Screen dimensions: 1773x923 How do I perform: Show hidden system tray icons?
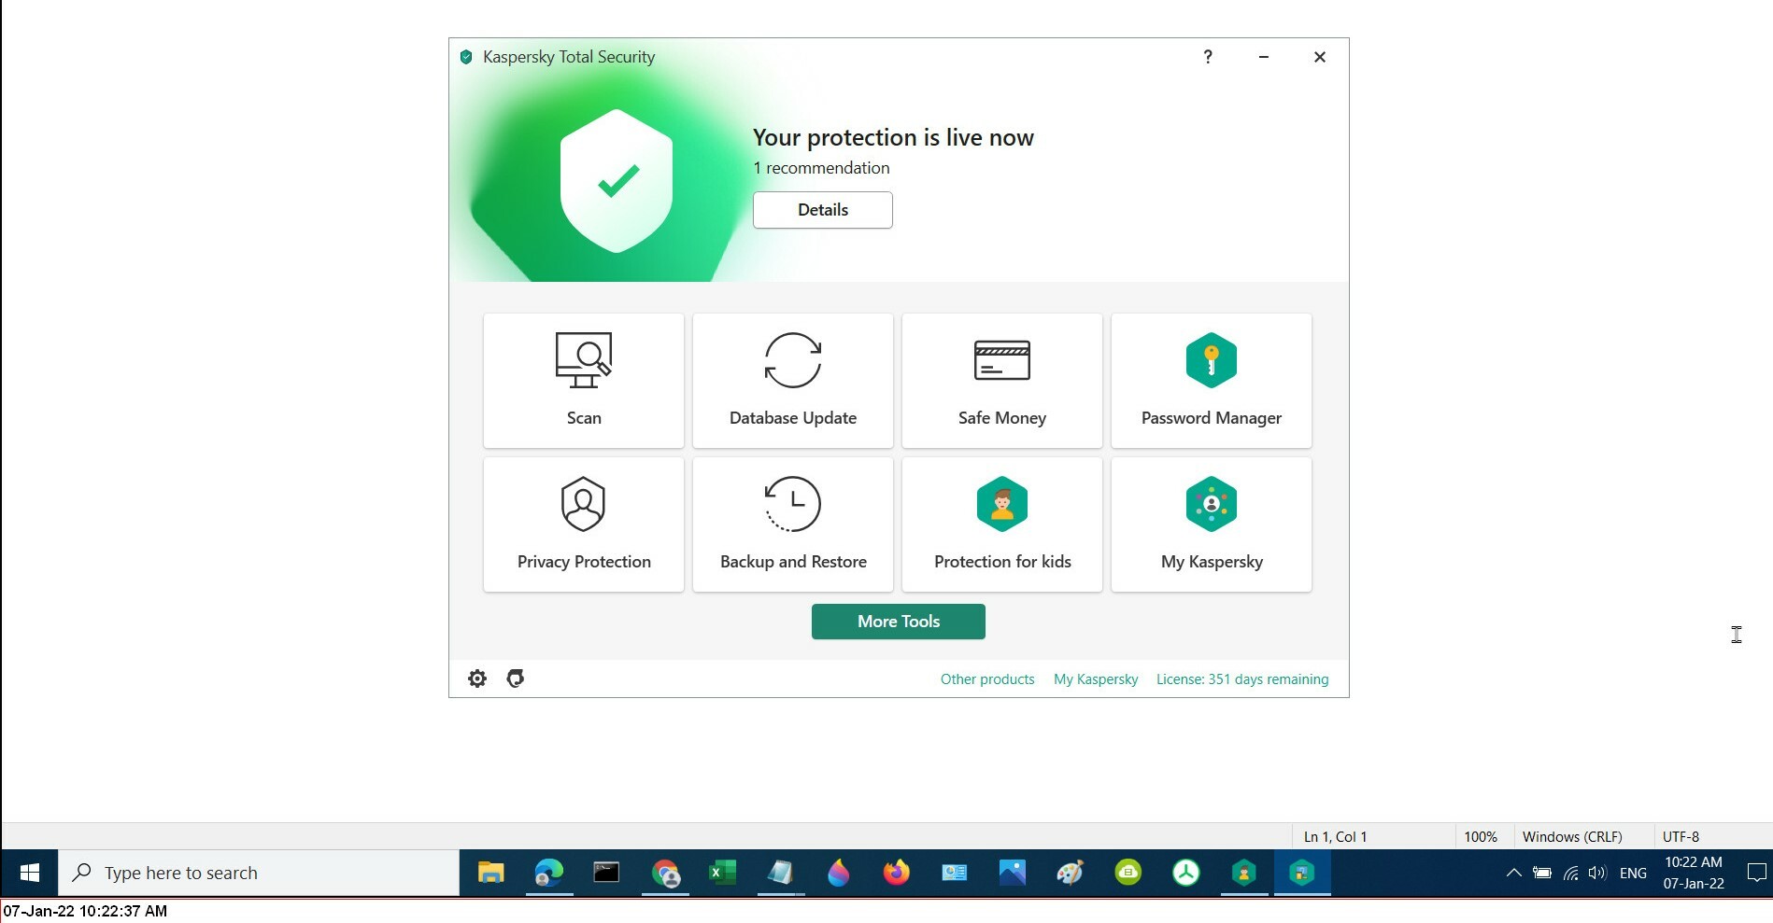pos(1513,874)
